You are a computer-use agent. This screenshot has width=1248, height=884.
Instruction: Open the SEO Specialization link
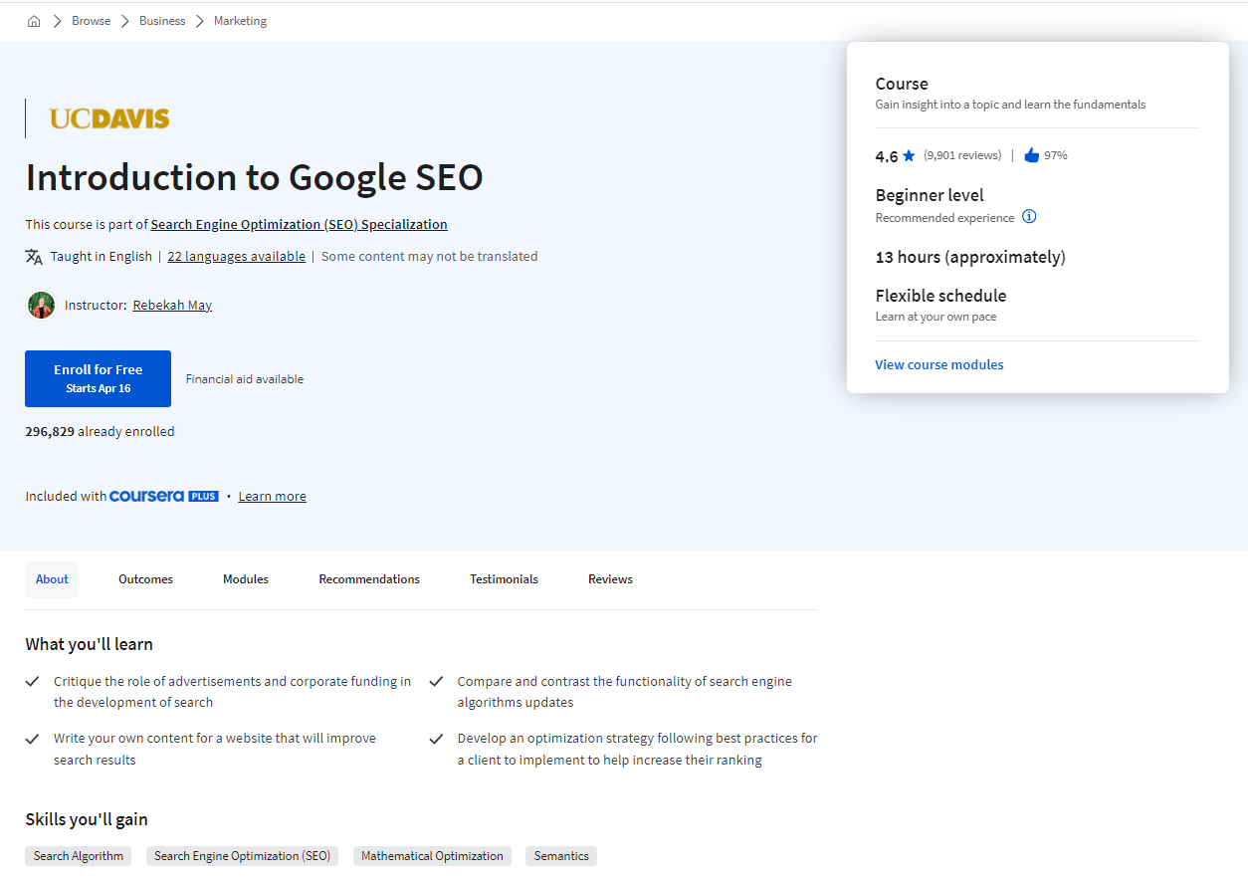(x=300, y=225)
